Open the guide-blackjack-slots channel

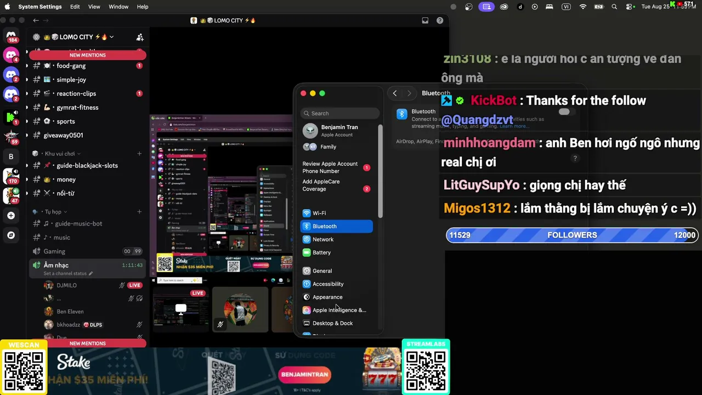[86, 166]
